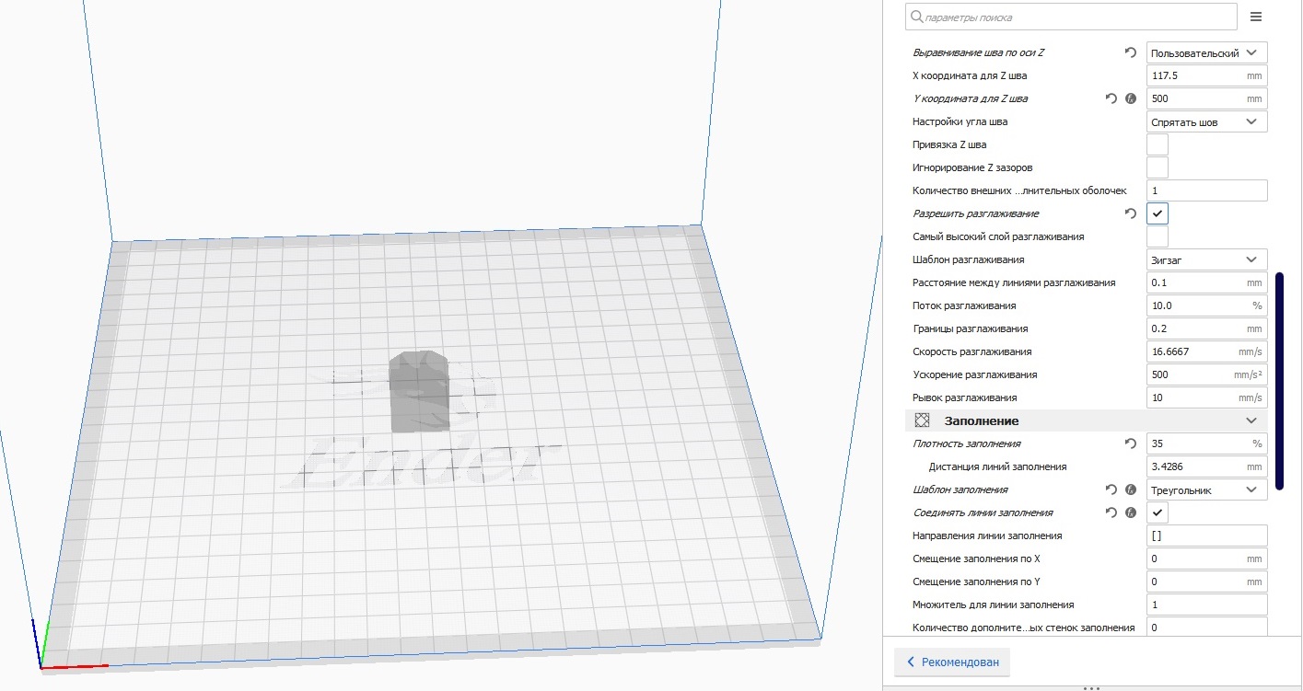Screen dimensions: 1303x691
Task: Edit the extra skin wall count field
Action: [1207, 190]
